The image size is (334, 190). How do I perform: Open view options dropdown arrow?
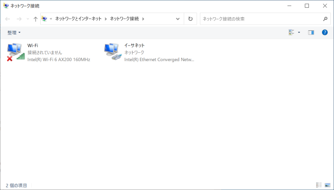click(x=299, y=32)
